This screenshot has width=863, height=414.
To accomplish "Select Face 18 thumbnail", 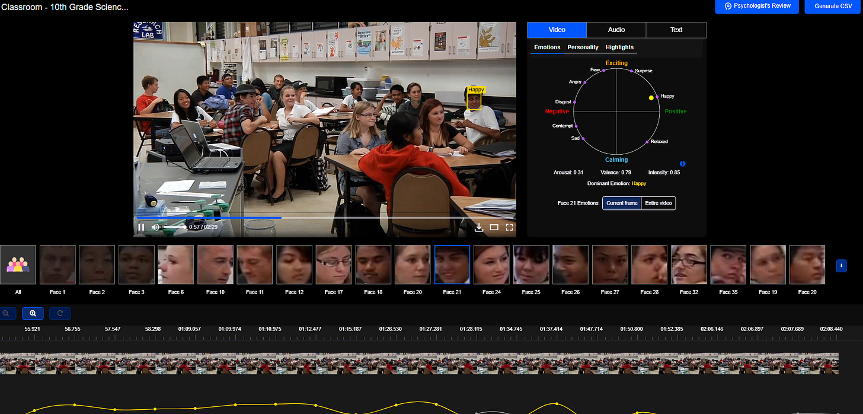I will click(373, 265).
